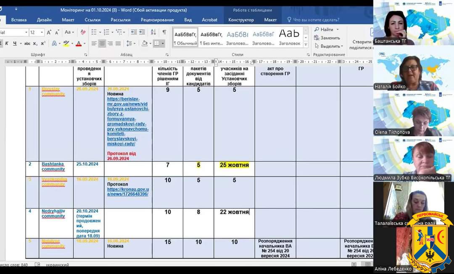This screenshot has height=274, width=454.
Task: Apply italic formatting with K button
Action: click(x=7, y=43)
